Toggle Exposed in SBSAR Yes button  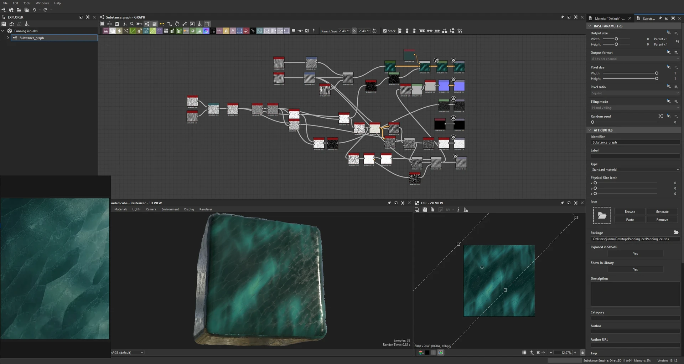tap(635, 254)
